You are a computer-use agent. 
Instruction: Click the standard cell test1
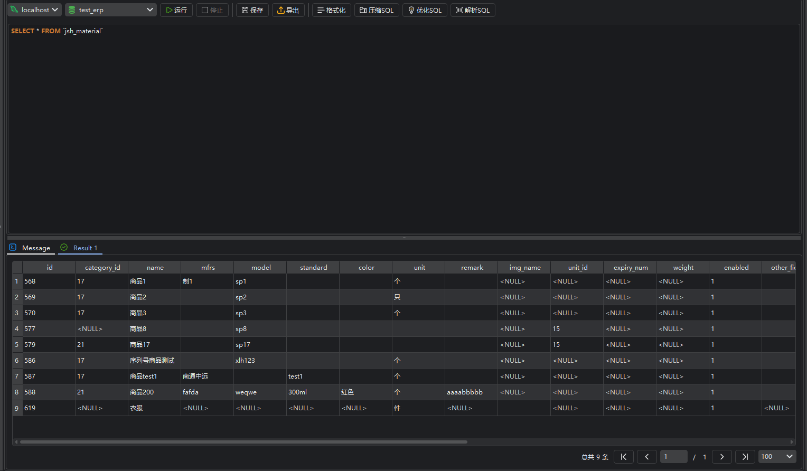point(313,376)
